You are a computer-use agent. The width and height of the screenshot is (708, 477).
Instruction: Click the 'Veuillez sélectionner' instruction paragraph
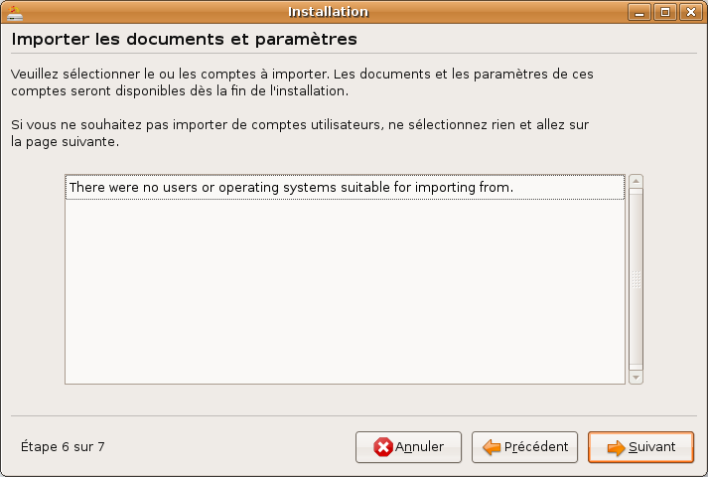[x=302, y=82]
